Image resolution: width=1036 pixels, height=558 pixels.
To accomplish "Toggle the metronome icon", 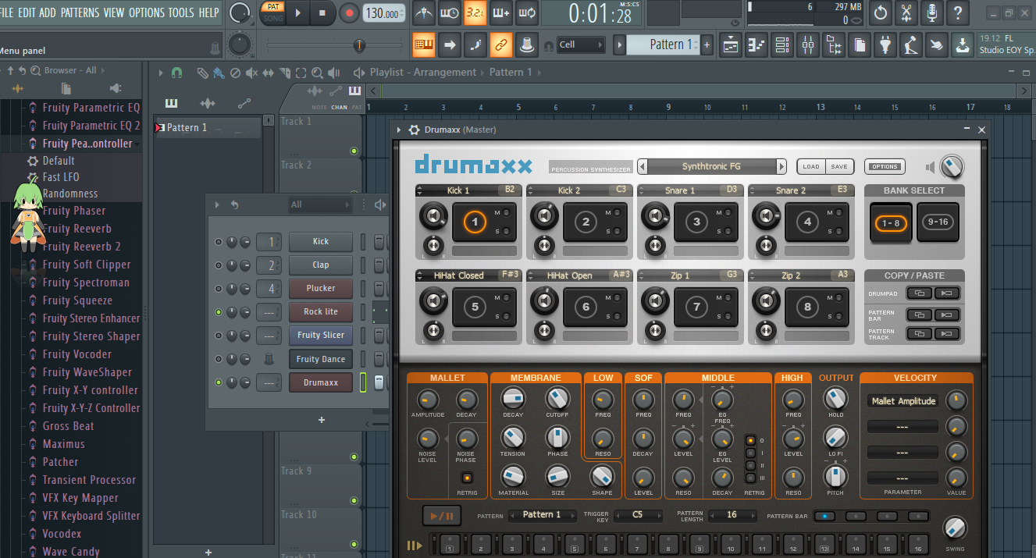I will [424, 13].
